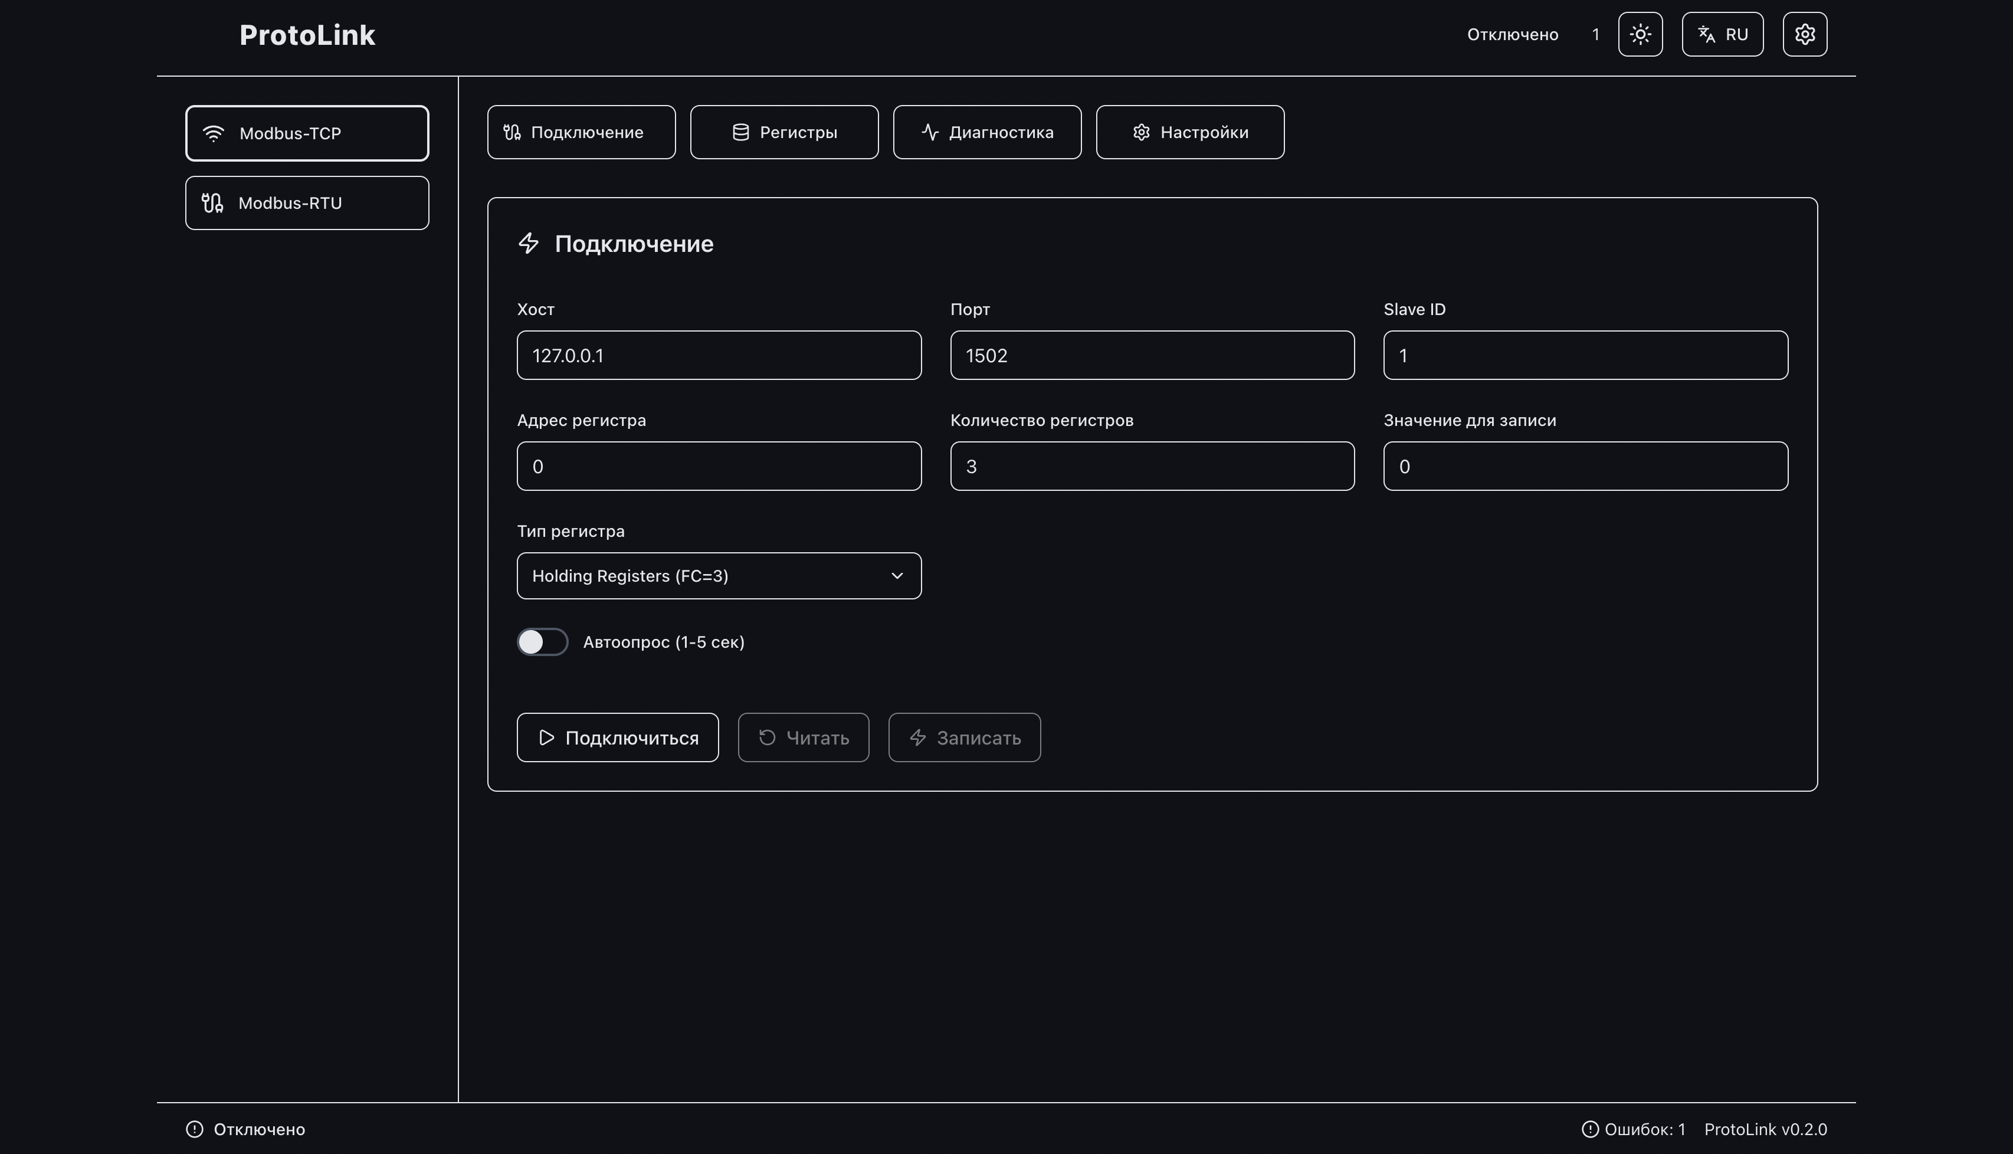Click the chevron arrow of Holding Registers
2013x1154 pixels.
pyautogui.click(x=897, y=575)
